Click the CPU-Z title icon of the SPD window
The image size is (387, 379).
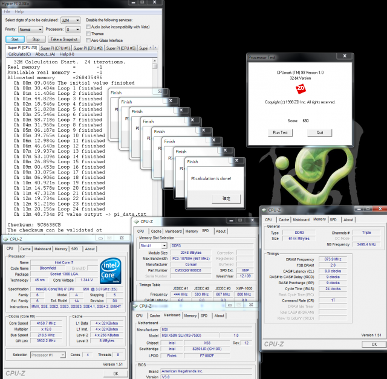coord(136,221)
